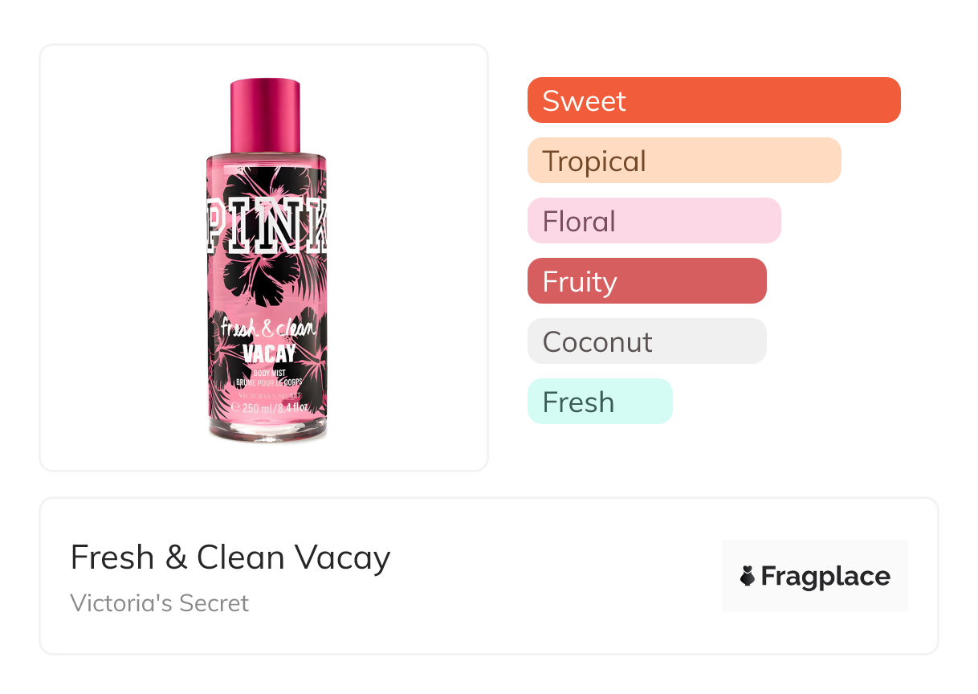Viewport: 978px width, 694px height.
Task: Select the Sweet accord bar
Action: pos(713,100)
